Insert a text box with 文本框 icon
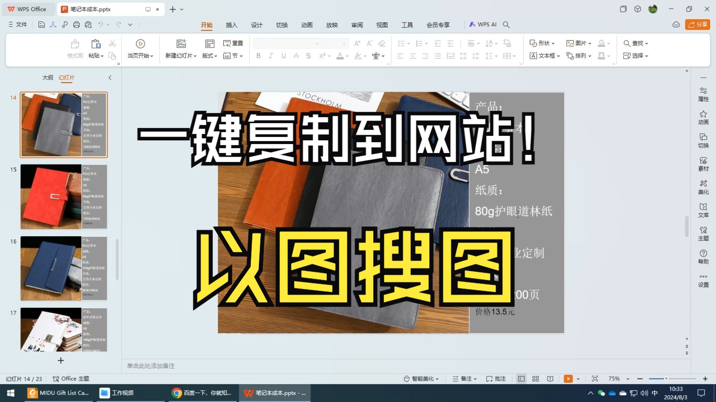Image resolution: width=716 pixels, height=402 pixels. pyautogui.click(x=544, y=56)
